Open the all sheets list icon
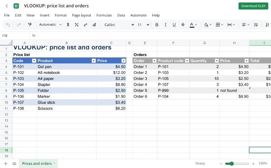Image resolution: width=271 pixels, height=168 pixels. point(14,163)
